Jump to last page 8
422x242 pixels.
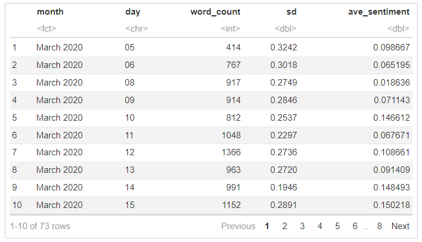tap(380, 226)
